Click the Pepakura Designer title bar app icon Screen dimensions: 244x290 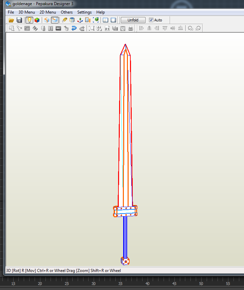point(8,3)
